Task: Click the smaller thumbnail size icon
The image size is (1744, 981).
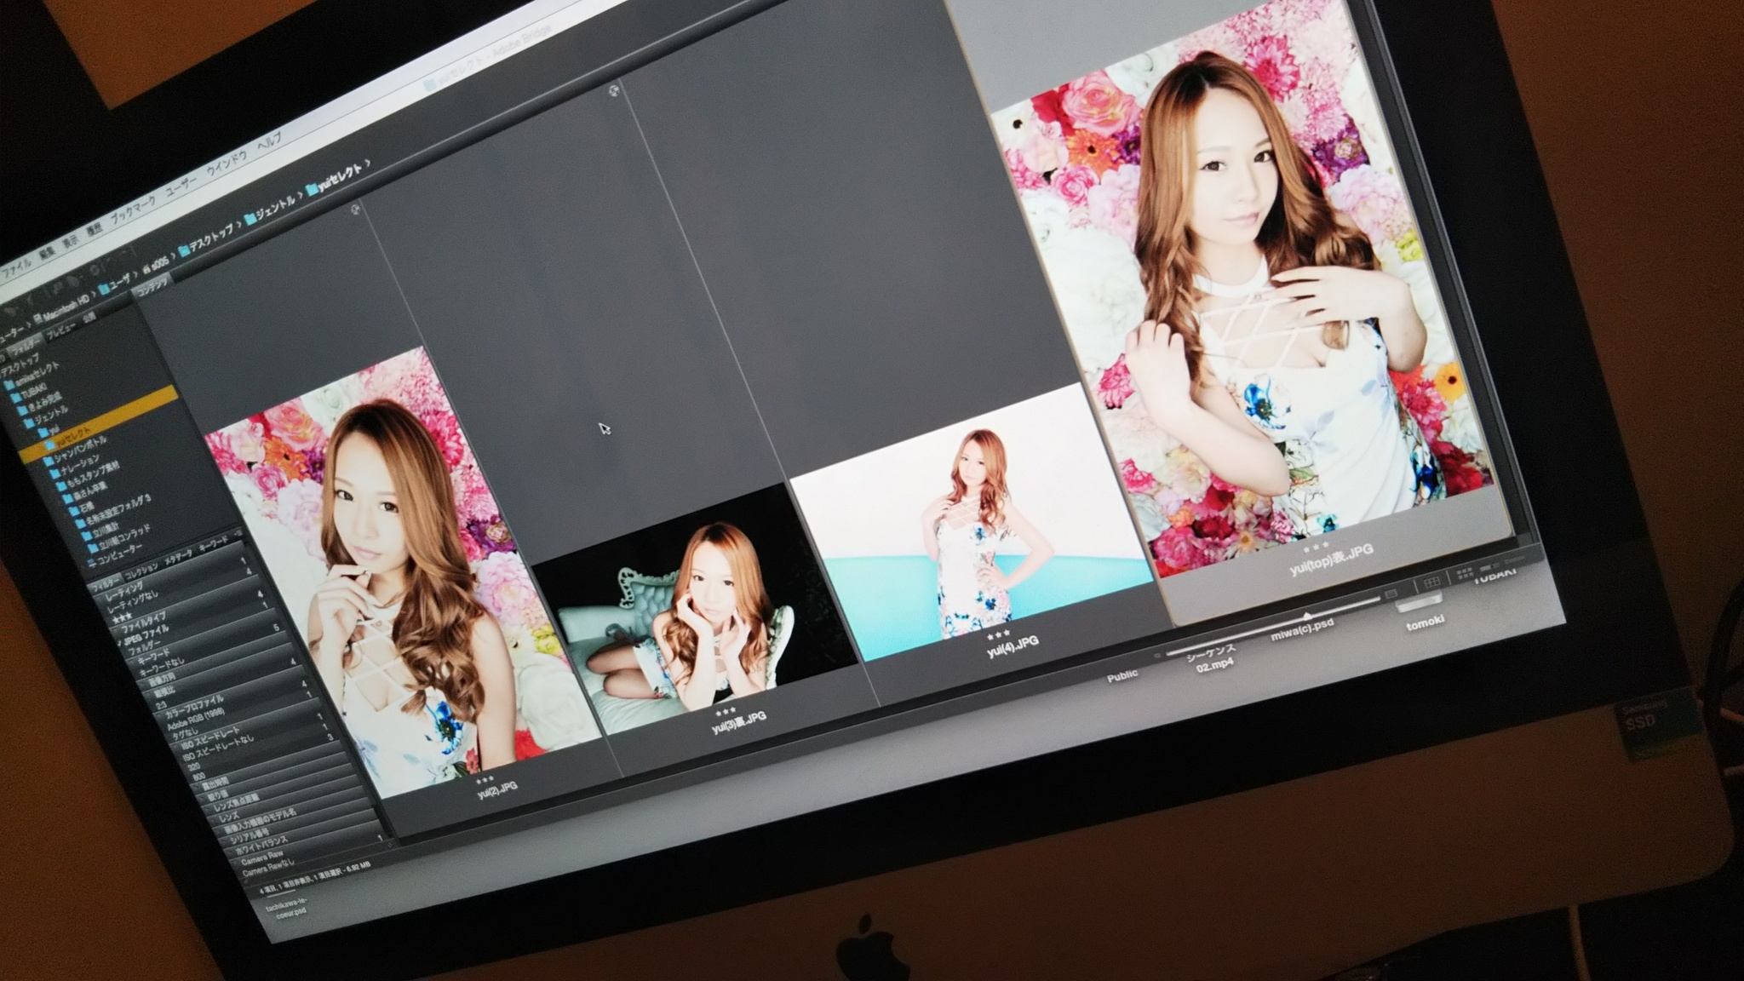Action: click(1157, 655)
